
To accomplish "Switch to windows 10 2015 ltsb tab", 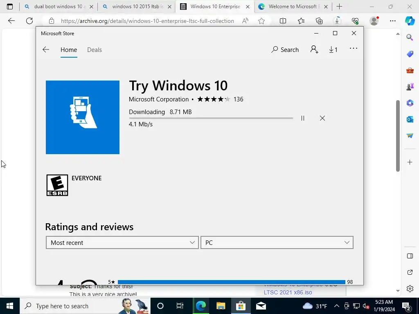I will point(136,7).
